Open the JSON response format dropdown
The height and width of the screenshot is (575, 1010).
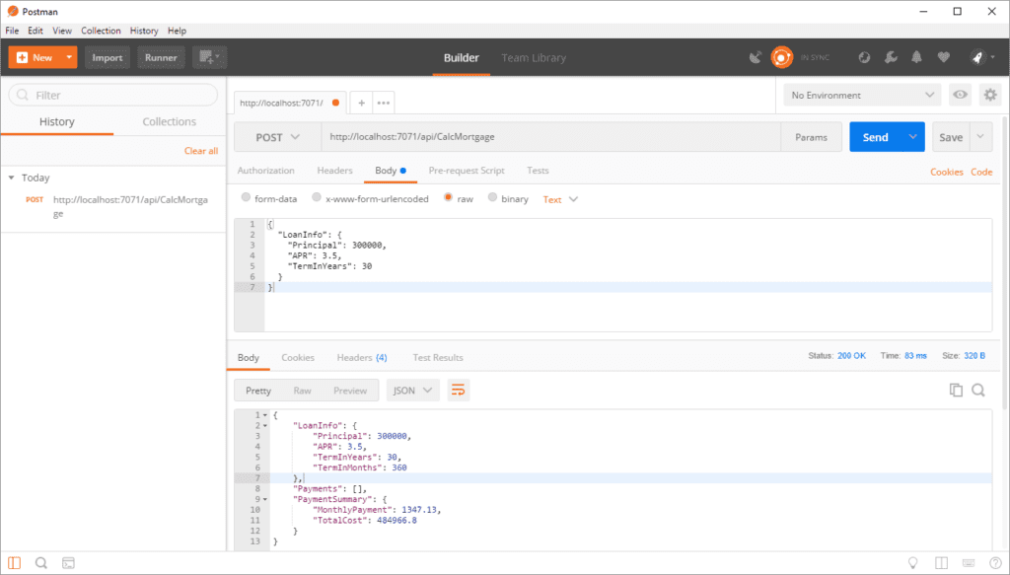click(413, 391)
